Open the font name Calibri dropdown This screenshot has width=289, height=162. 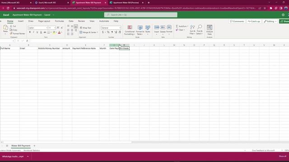(x=47, y=28)
